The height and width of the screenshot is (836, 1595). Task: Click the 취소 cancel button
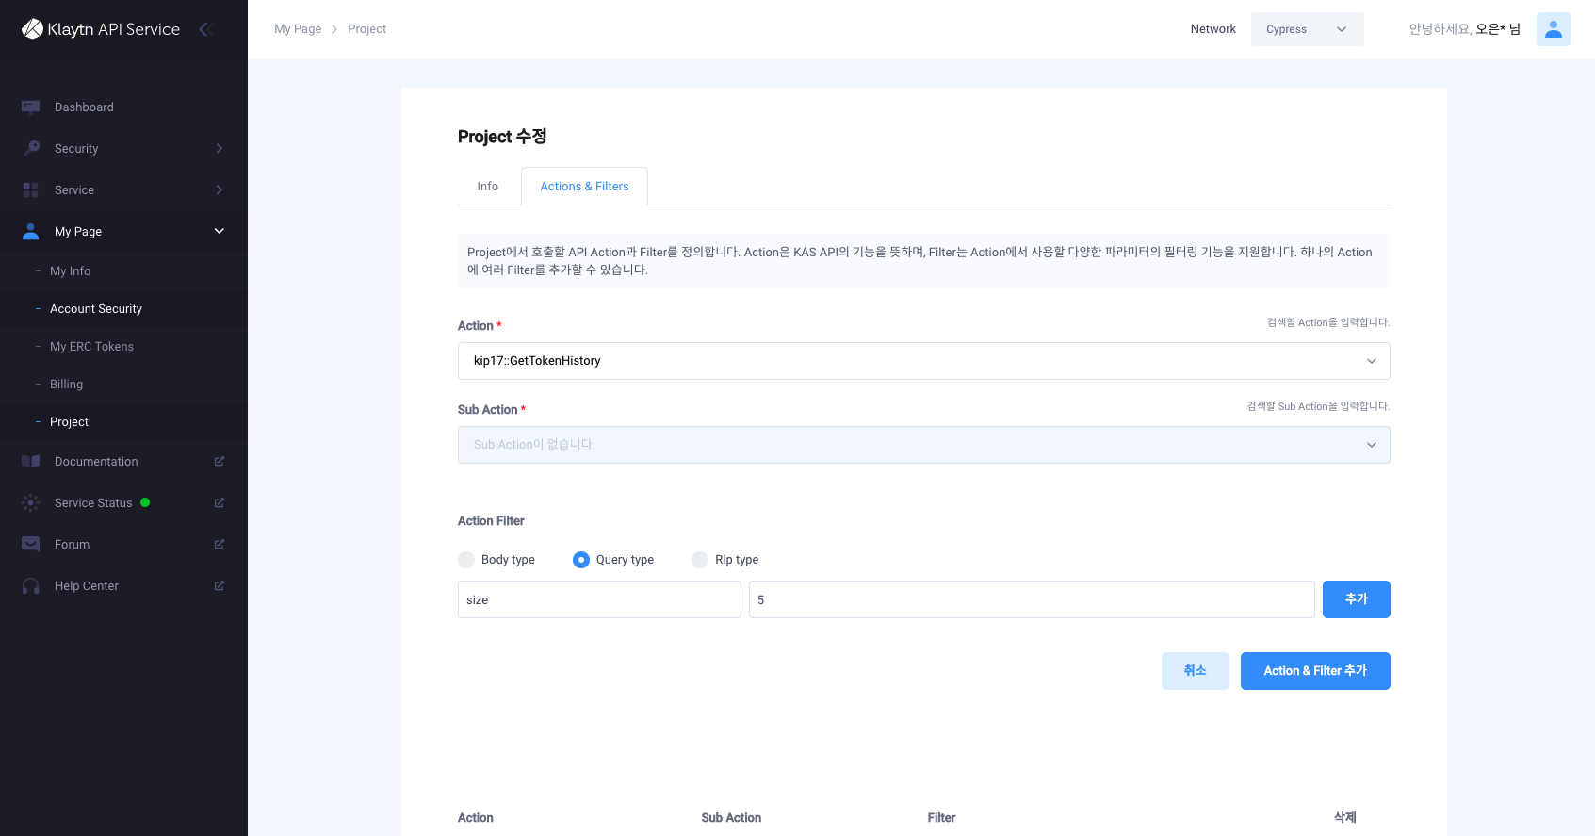(x=1196, y=671)
